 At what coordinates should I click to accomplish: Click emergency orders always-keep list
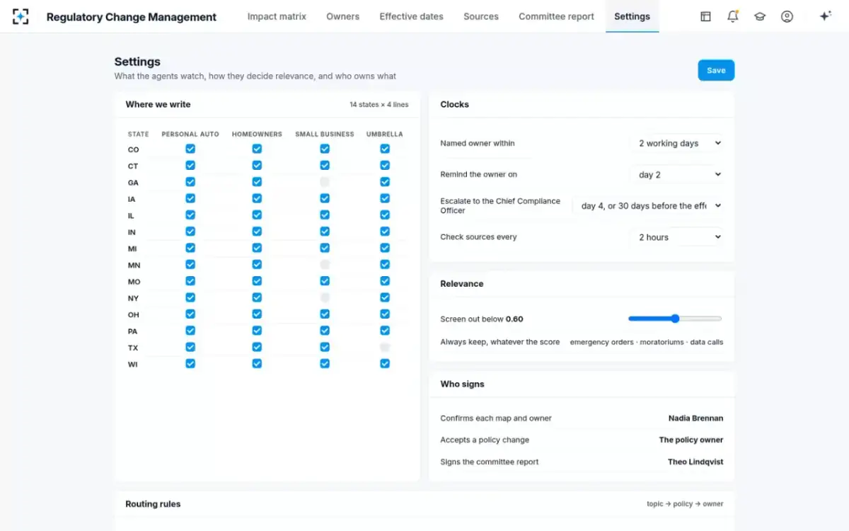click(x=647, y=342)
